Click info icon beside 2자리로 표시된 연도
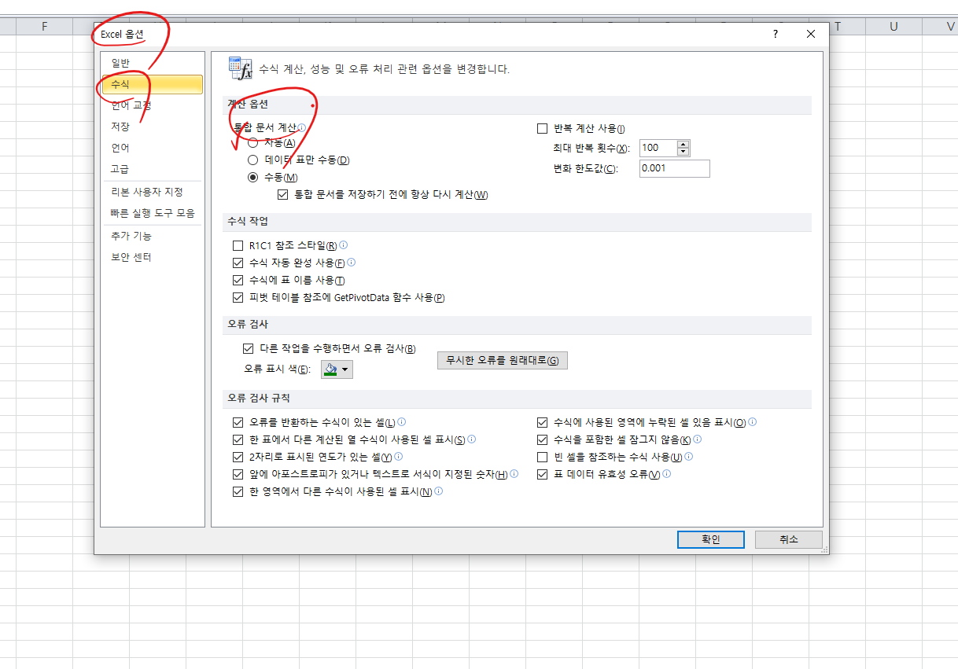This screenshot has height=669, width=958. [398, 457]
